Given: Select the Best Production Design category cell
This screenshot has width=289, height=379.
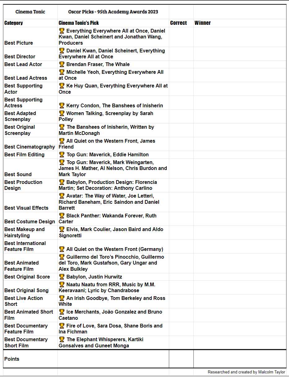Looking at the screenshot, I should [x=30, y=185].
